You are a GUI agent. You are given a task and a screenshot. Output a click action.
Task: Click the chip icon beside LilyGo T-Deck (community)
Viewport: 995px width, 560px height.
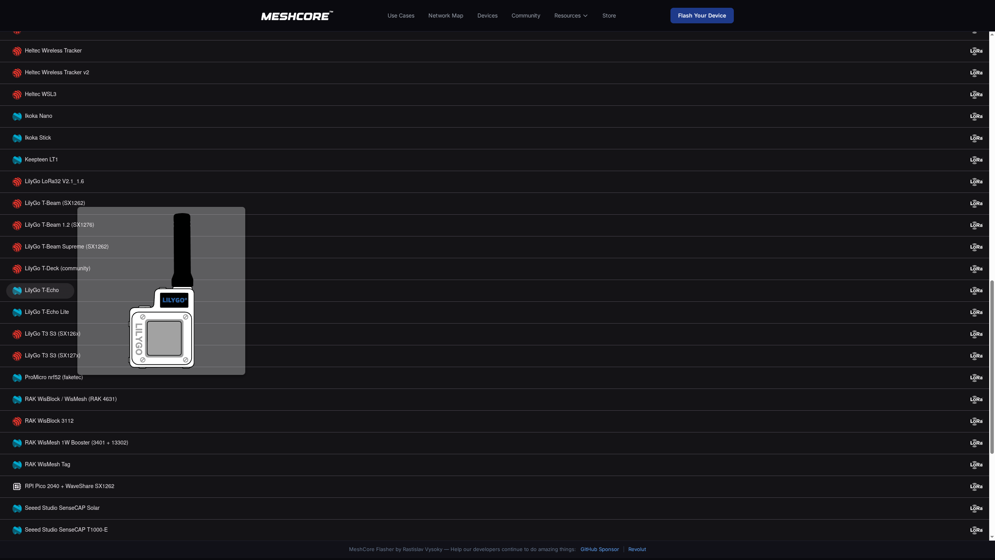[x=17, y=269]
